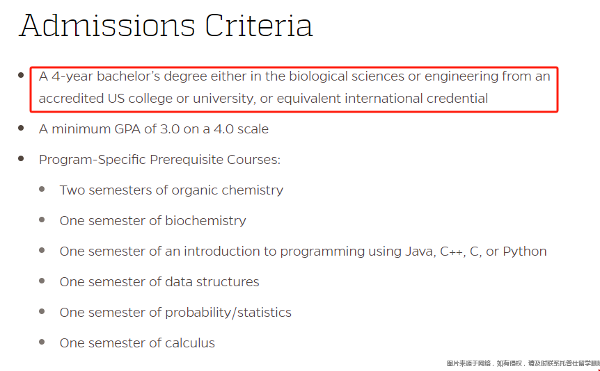The image size is (600, 371).
Task: Click the bullet beside the minimum GPA line
Action: 21,128
